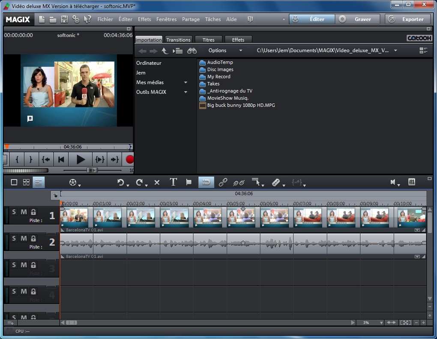Image resolution: width=437 pixels, height=339 pixels.
Task: Open folder path dropdown arrow
Action: [x=395, y=51]
